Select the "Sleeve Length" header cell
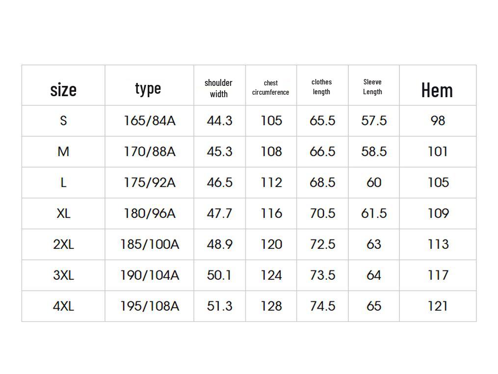This screenshot has width=498, height=374. coord(373,87)
